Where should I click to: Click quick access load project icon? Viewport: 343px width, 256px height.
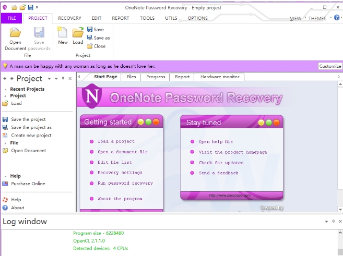(x=22, y=7)
